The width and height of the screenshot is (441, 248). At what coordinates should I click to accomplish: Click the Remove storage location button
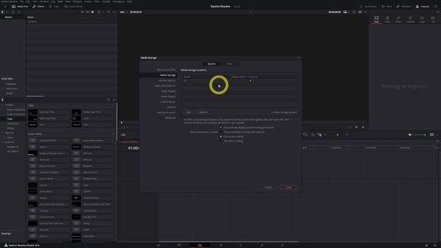click(203, 112)
